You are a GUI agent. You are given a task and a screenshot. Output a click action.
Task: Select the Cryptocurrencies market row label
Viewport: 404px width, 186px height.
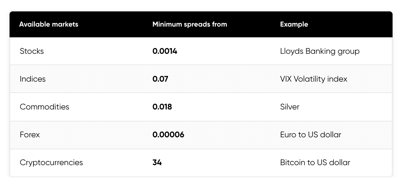tap(51, 163)
